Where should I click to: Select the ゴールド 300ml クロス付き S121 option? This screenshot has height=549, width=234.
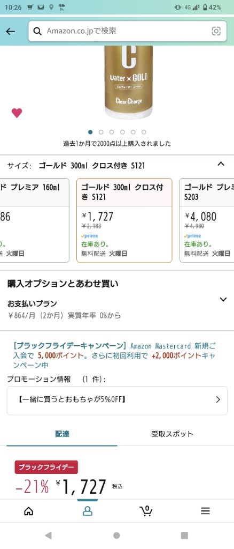click(124, 220)
